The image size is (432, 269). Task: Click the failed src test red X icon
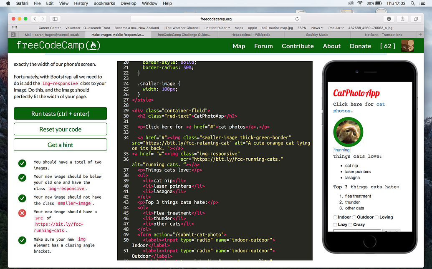(22, 213)
